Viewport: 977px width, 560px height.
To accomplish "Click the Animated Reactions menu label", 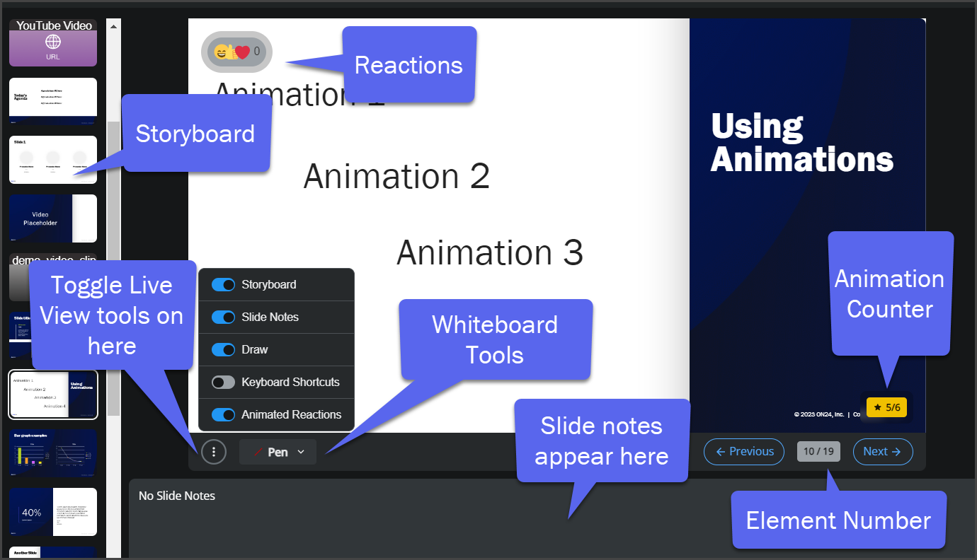I will point(291,414).
